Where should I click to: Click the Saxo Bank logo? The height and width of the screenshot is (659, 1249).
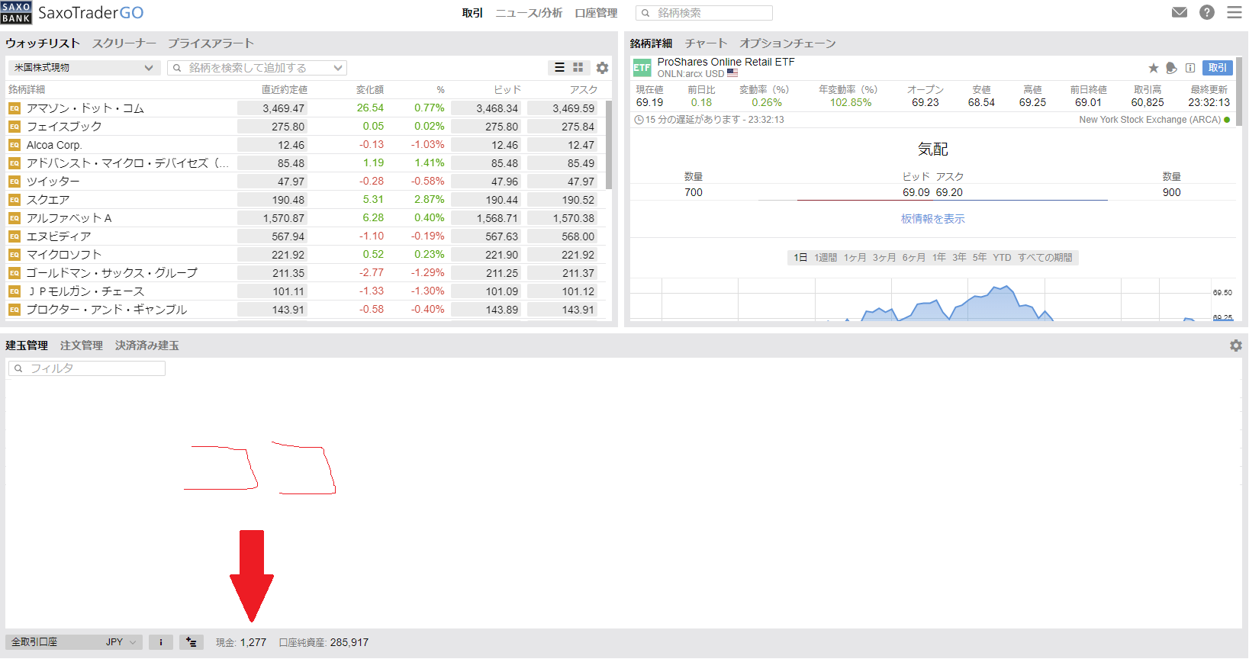[16, 12]
